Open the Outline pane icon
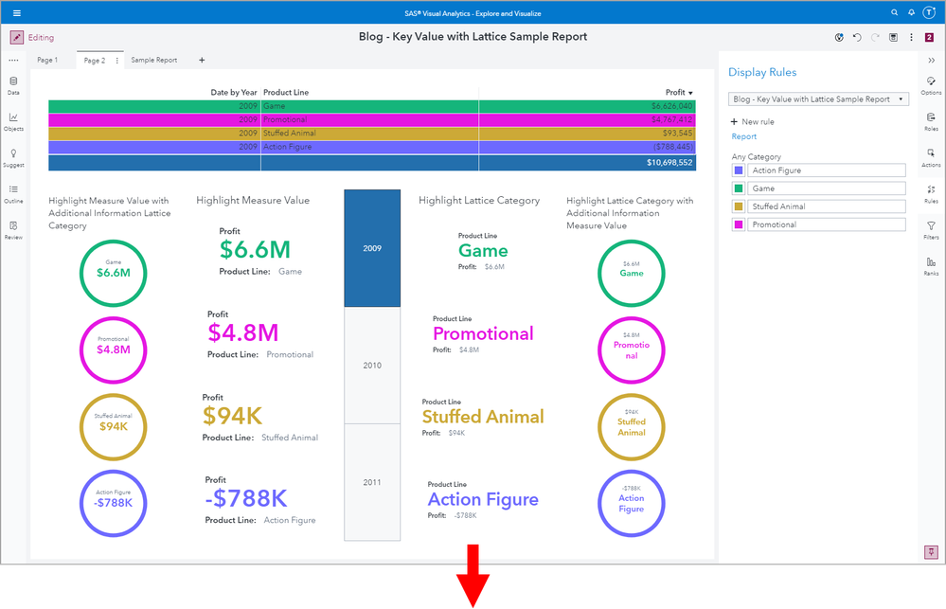Image resolution: width=946 pixels, height=609 pixels. pyautogui.click(x=13, y=189)
